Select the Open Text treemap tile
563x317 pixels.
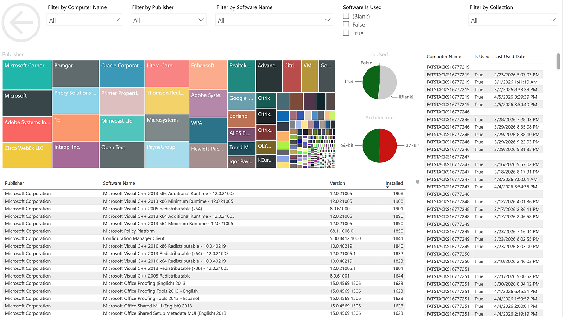point(122,155)
